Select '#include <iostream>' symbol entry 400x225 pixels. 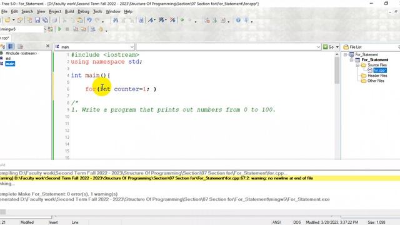pos(21,53)
